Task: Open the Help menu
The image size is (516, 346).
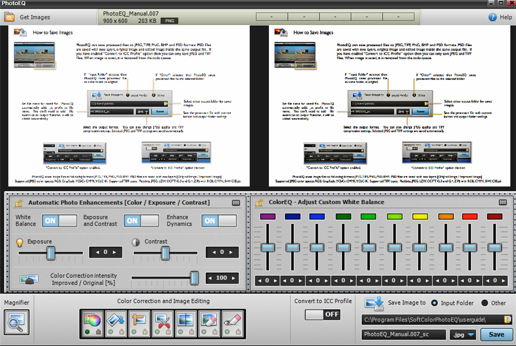Action: pyautogui.click(x=500, y=17)
